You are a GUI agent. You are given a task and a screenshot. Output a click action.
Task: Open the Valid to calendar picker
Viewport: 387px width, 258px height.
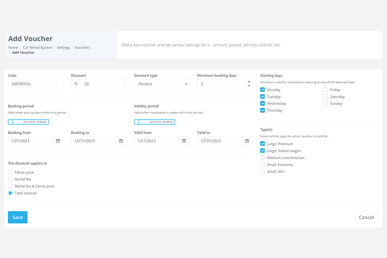[x=247, y=141]
